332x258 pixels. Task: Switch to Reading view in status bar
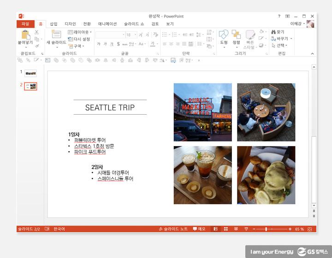point(236,229)
